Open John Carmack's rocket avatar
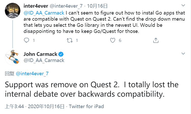The image size is (191, 114). [x=12, y=58]
